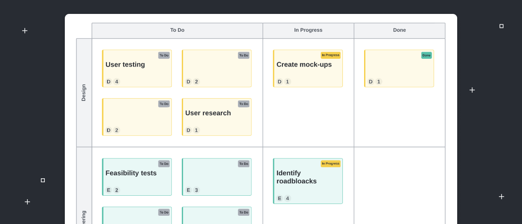Click the number 4 badge on Identify roadbloacks
Image resolution: width=522 pixels, height=224 pixels.
pyautogui.click(x=288, y=198)
